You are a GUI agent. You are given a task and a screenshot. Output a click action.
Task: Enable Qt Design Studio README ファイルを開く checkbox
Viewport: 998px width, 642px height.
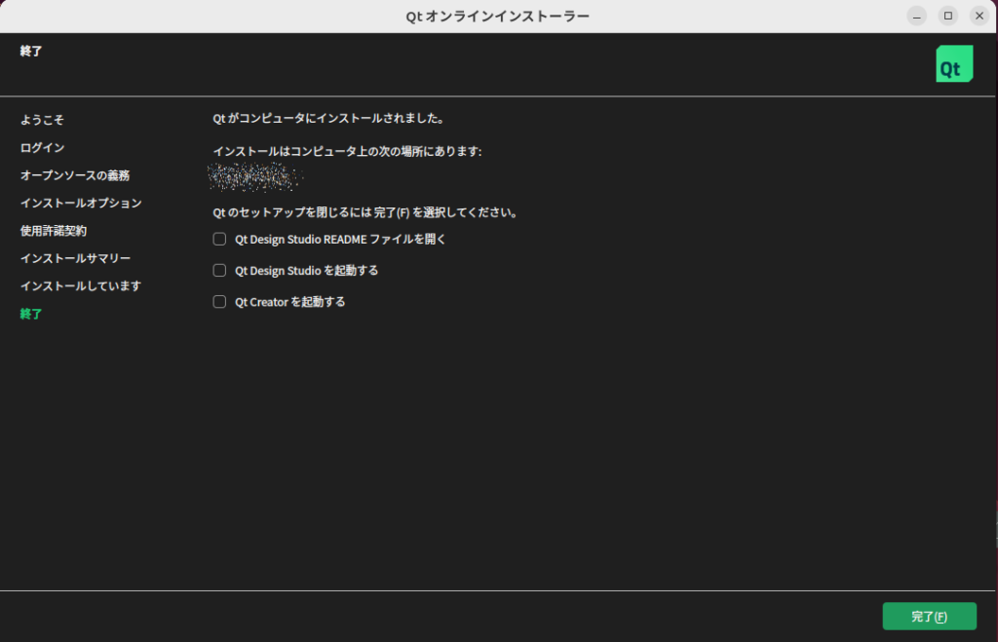click(x=219, y=239)
